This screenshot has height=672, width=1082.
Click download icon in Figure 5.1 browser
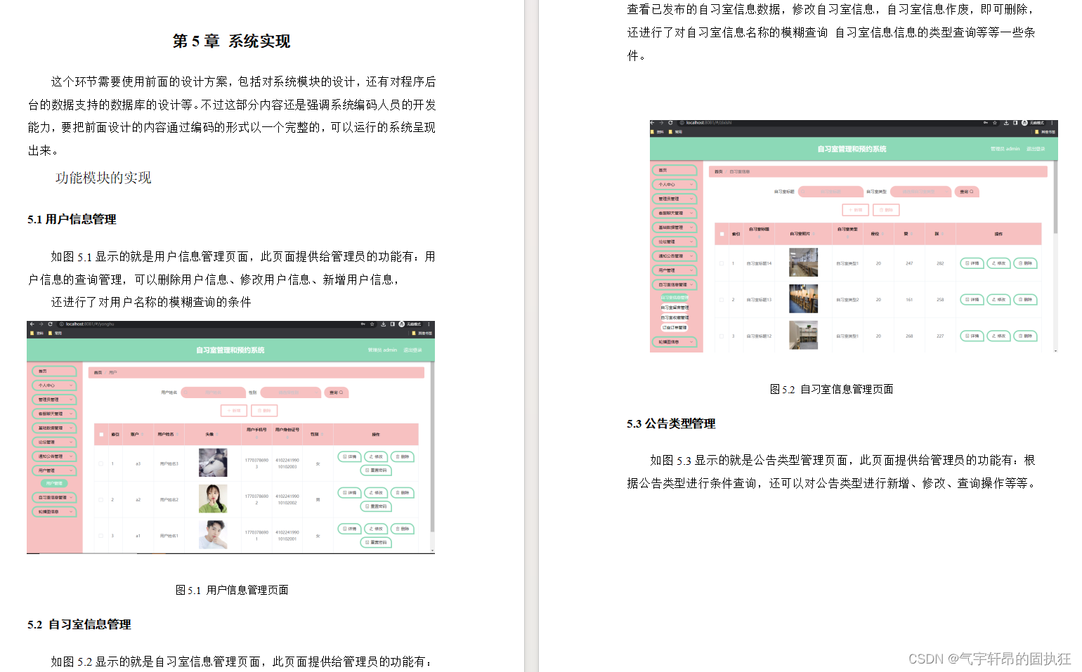point(384,324)
